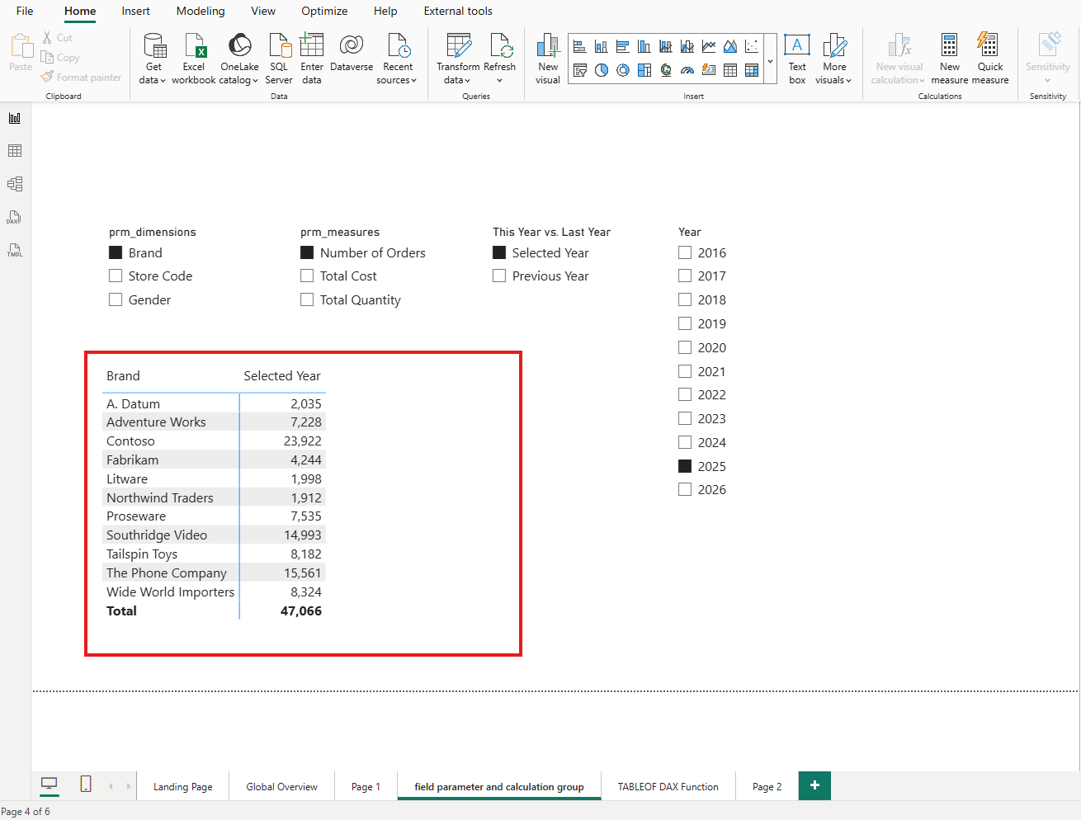Open the File menu

click(x=25, y=11)
